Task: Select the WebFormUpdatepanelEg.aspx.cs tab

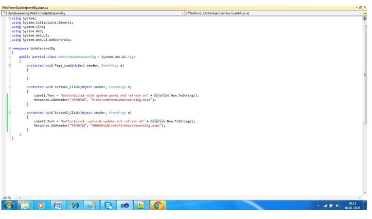Action: pyautogui.click(x=25, y=8)
